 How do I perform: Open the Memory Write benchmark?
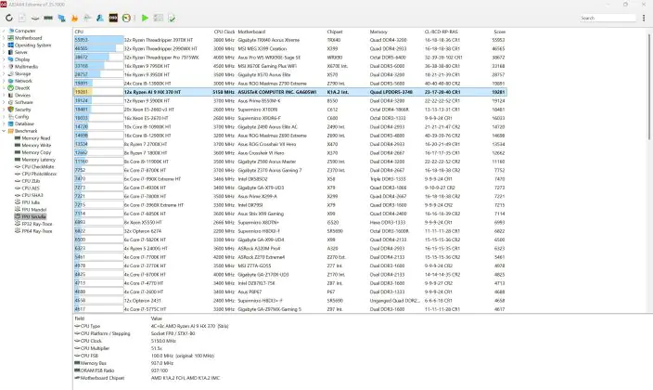coord(36,145)
